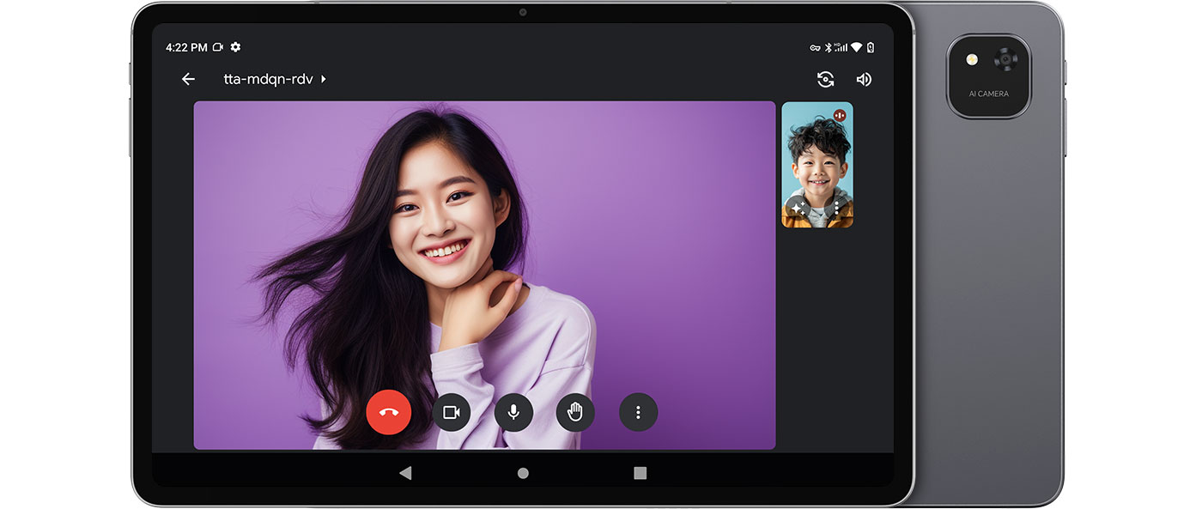The width and height of the screenshot is (1202, 509).
Task: Open visual effects on self-view thumbnail
Action: 798,208
